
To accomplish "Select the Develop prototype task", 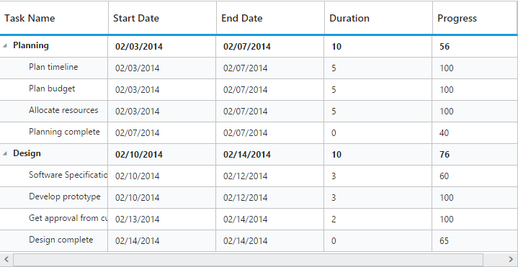I will [x=64, y=196].
